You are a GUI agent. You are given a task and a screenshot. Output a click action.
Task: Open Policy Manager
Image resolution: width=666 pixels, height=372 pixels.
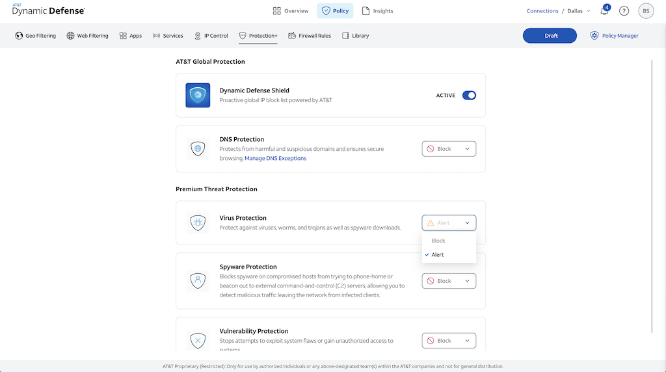click(x=614, y=36)
